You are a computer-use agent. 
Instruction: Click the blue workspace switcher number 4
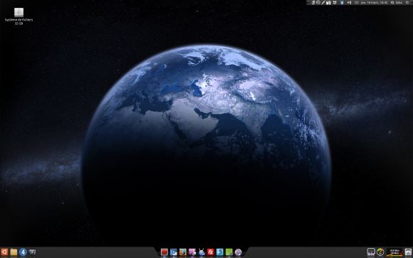(23, 252)
